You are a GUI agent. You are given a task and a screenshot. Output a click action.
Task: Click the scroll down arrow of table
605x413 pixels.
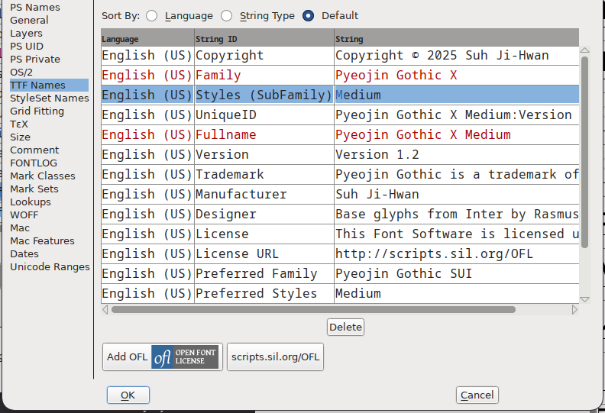click(584, 299)
